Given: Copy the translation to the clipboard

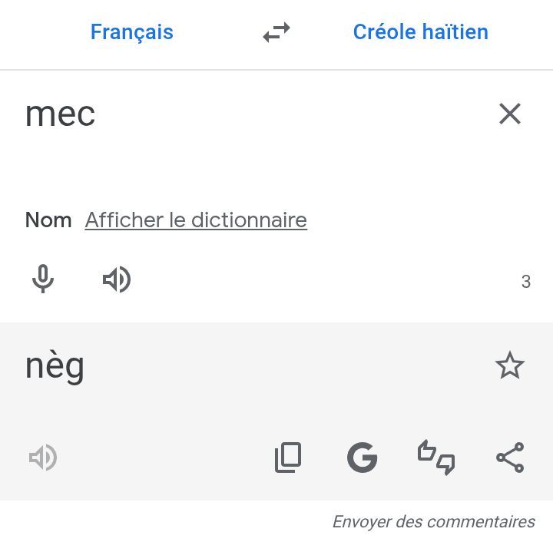Looking at the screenshot, I should click(288, 458).
